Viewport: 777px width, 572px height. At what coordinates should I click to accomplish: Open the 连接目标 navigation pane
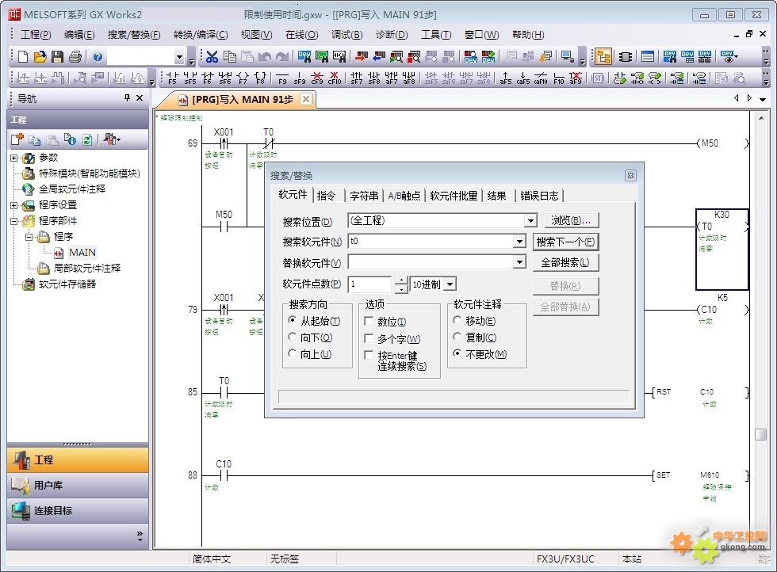(x=78, y=510)
